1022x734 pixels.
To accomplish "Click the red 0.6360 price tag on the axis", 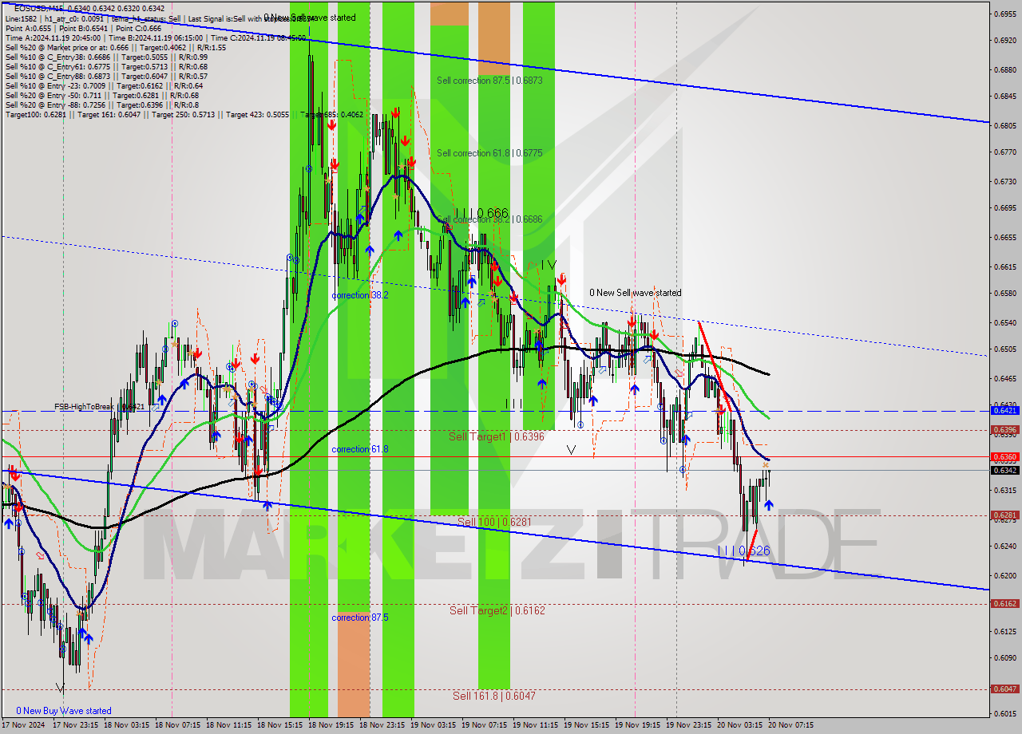I will coord(1004,457).
